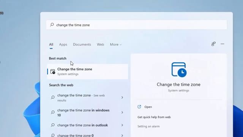Viewport: 243px width, 137px height.
Task: Switch to the Apps tab
Action: pos(63,45)
